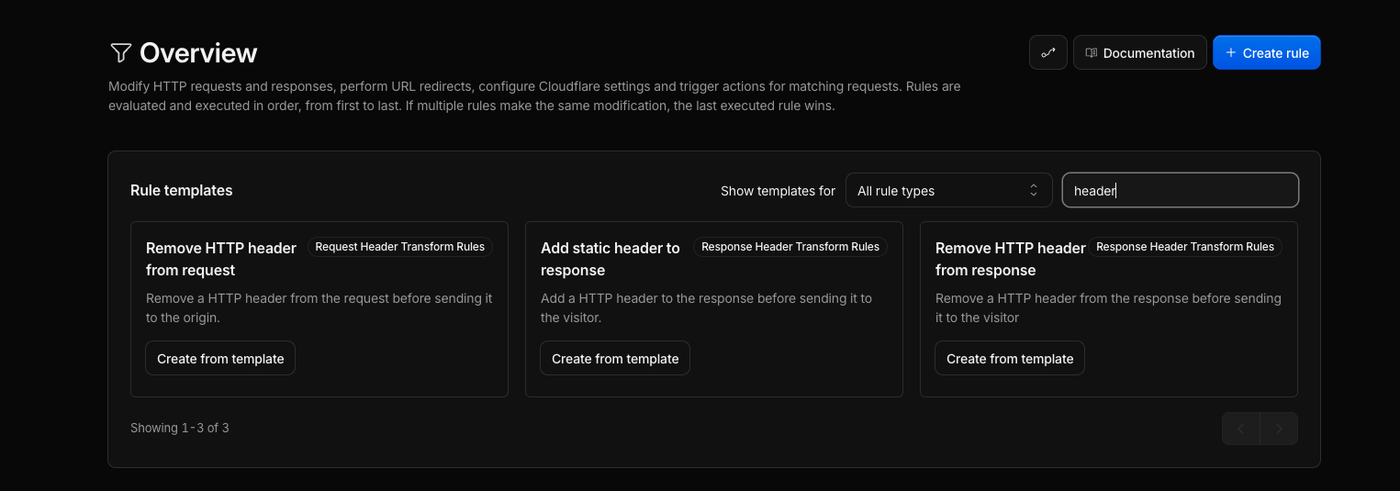
Task: Open the Documentation link button
Action: pyautogui.click(x=1139, y=52)
